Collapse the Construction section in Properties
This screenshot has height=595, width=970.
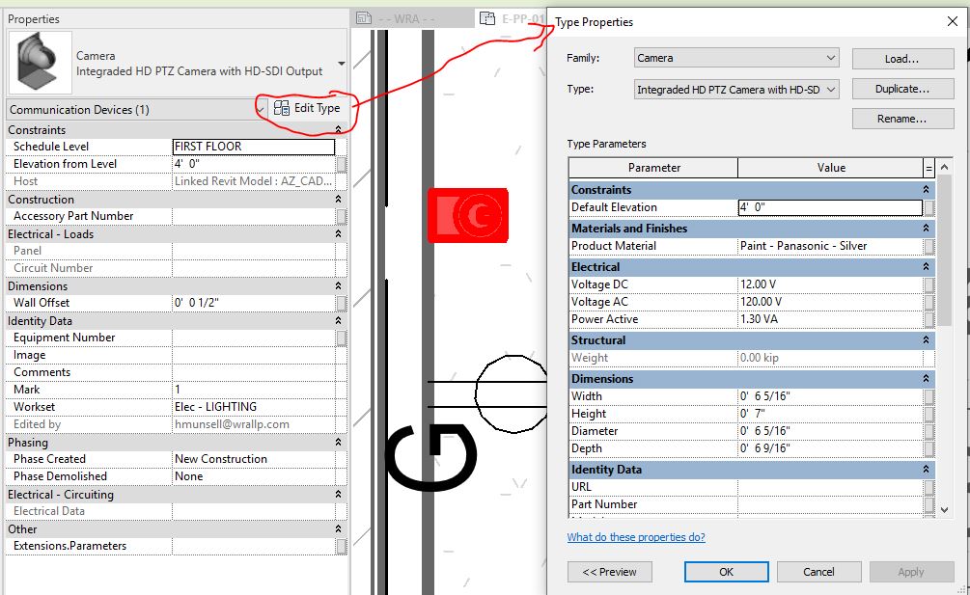click(x=339, y=199)
